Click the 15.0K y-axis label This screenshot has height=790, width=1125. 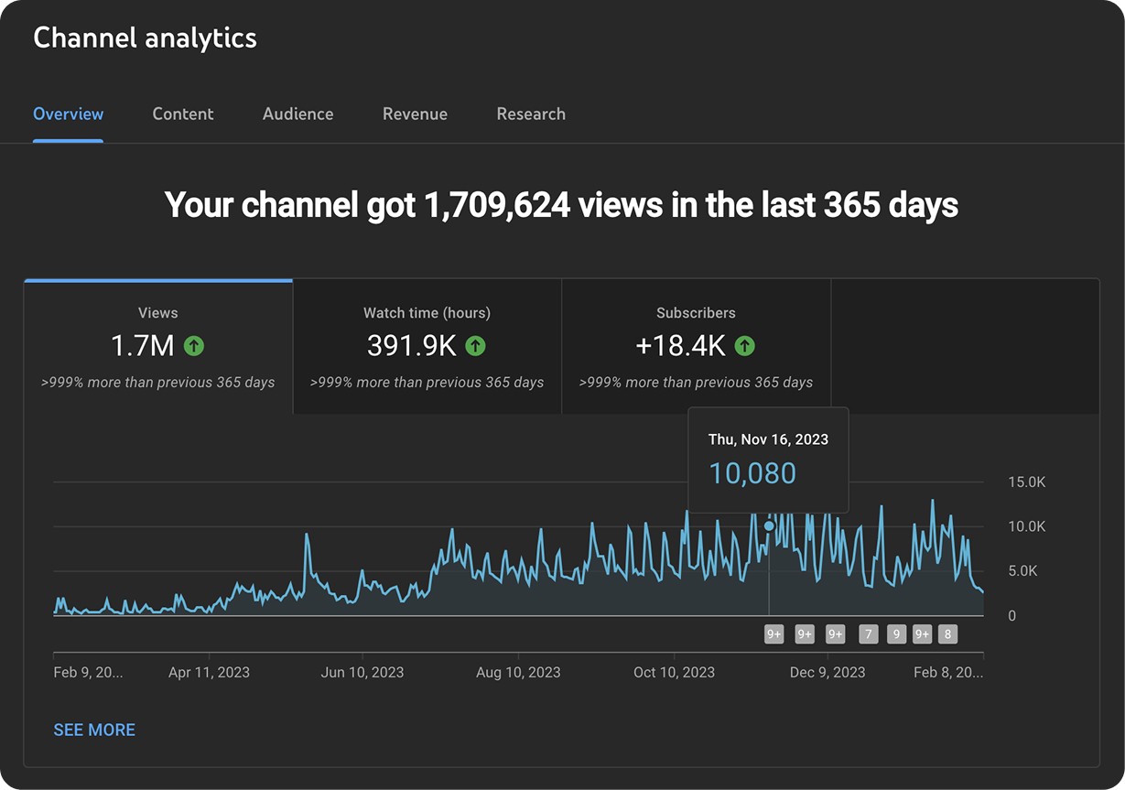(1026, 482)
